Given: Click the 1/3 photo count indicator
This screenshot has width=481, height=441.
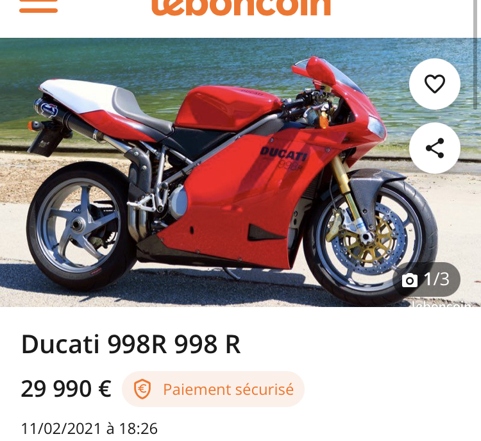Looking at the screenshot, I should [426, 279].
